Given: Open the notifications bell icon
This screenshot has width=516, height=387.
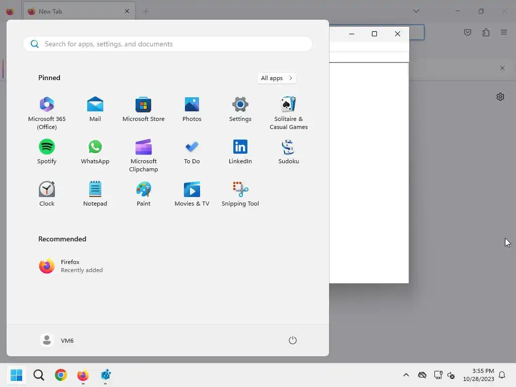Looking at the screenshot, I should pos(502,375).
